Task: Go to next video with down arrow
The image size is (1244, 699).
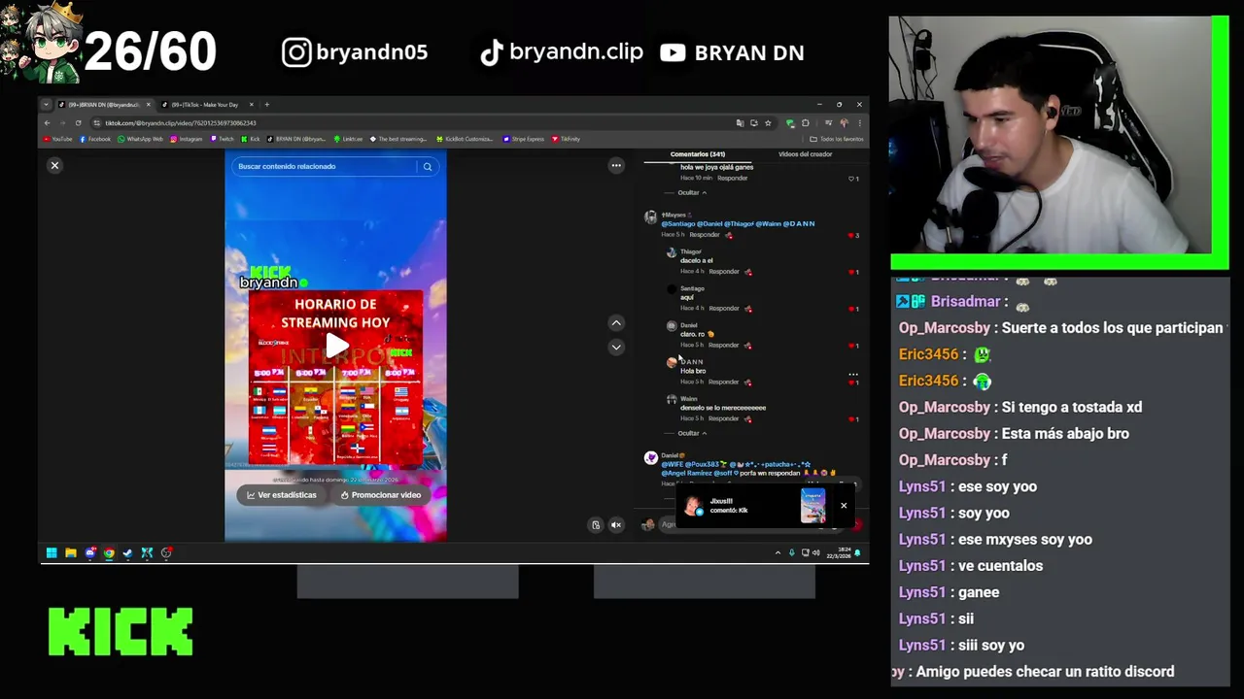Action: (615, 347)
